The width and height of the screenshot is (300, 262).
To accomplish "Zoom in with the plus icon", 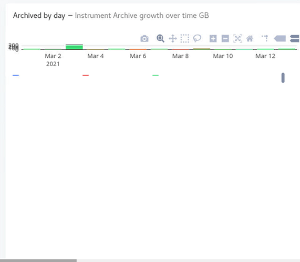I will click(x=213, y=38).
